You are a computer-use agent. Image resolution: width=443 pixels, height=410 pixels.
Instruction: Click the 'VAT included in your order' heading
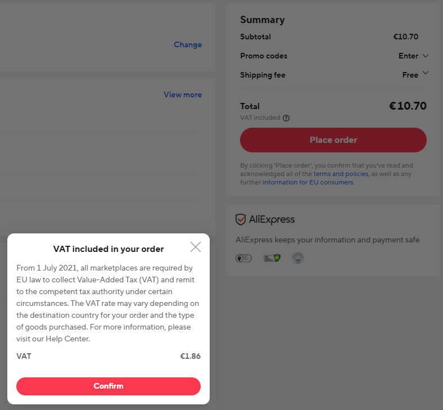pos(109,249)
